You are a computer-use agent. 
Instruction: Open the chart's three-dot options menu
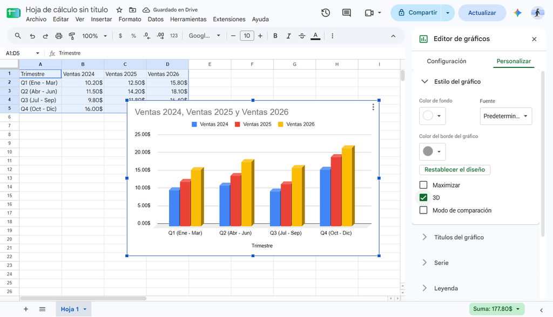[x=373, y=107]
